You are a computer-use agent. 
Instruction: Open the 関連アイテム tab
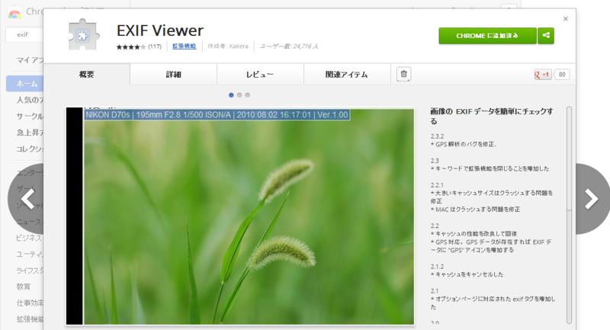(x=347, y=74)
